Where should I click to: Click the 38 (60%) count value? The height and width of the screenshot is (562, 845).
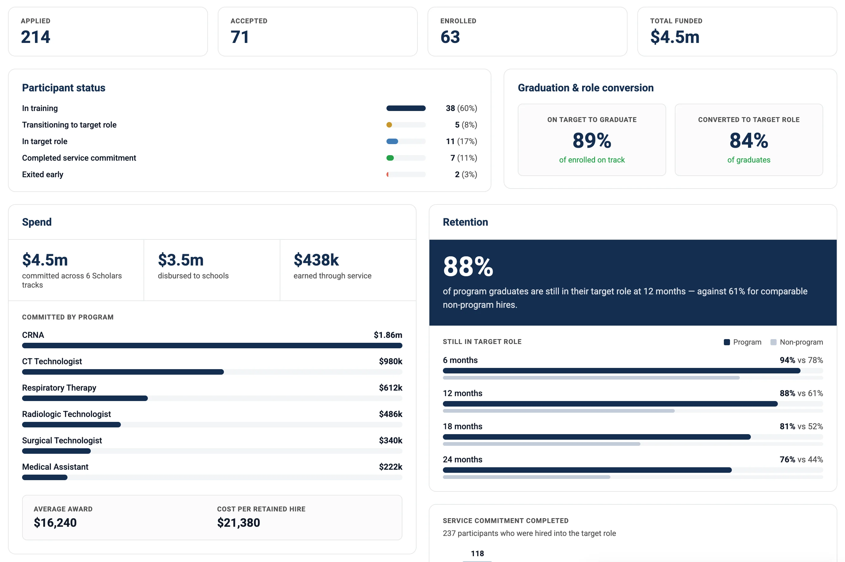point(461,108)
